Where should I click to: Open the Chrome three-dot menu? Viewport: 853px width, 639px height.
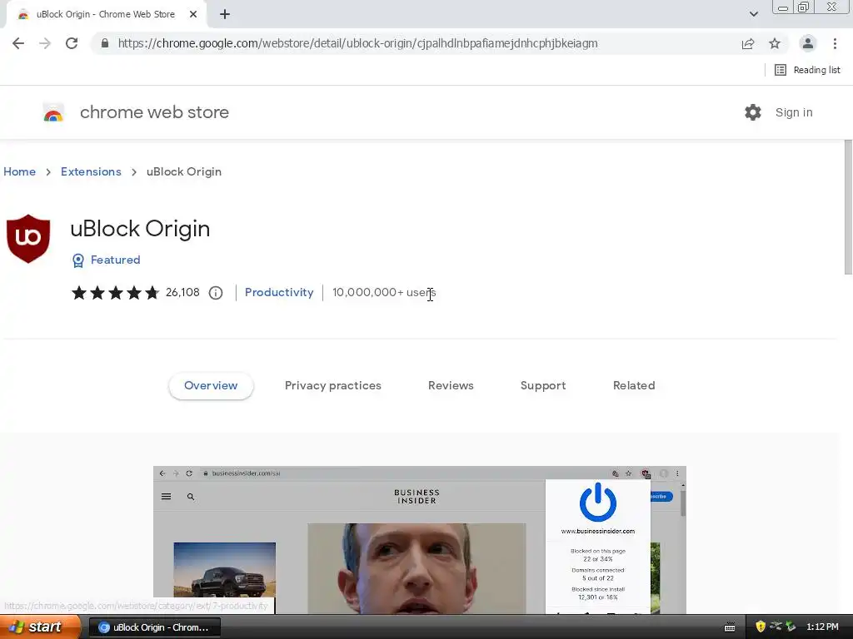tap(835, 43)
